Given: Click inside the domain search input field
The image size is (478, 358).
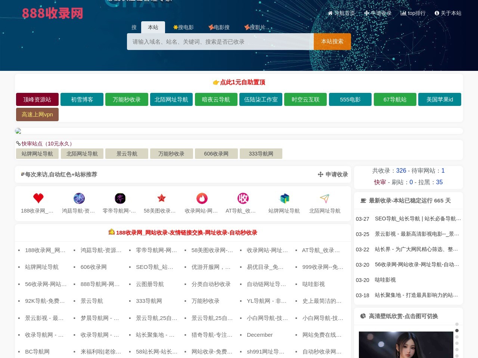Looking at the screenshot, I should pyautogui.click(x=220, y=41).
